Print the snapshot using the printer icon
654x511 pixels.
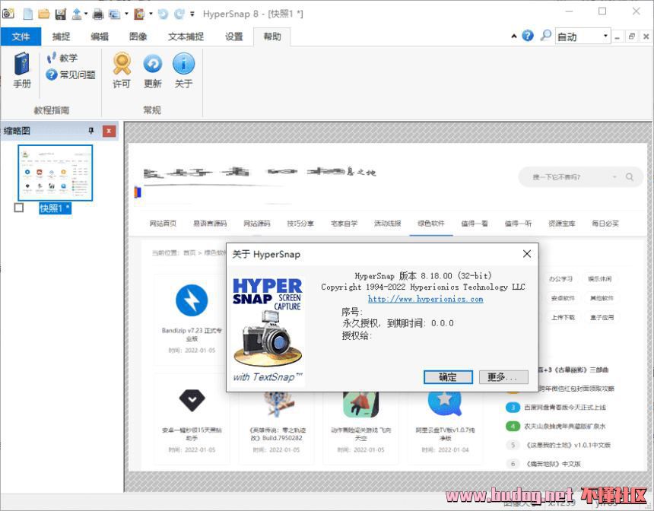tap(98, 14)
